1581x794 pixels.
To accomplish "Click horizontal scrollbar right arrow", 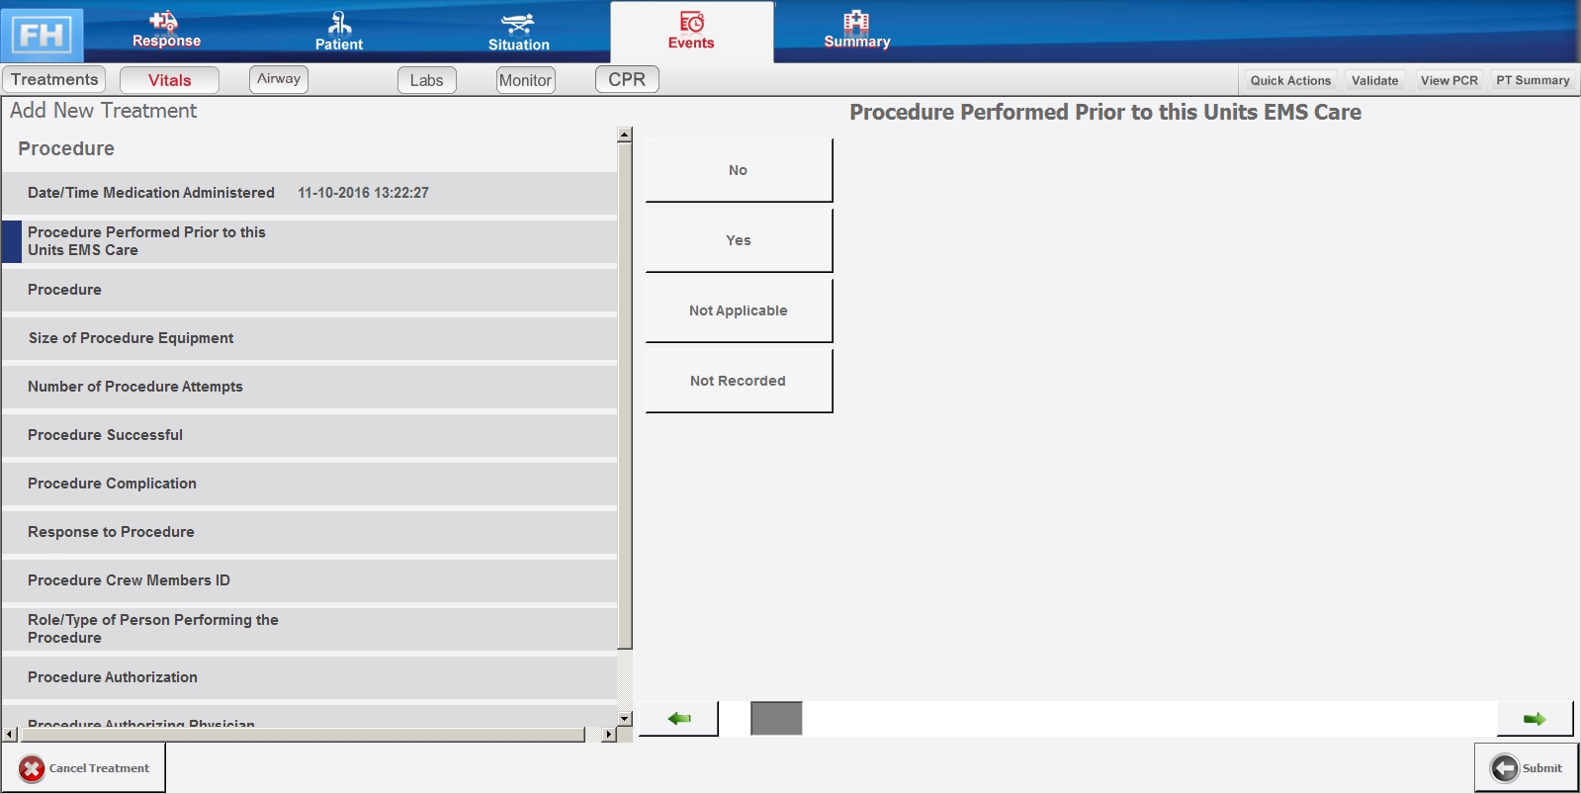I will 608,735.
